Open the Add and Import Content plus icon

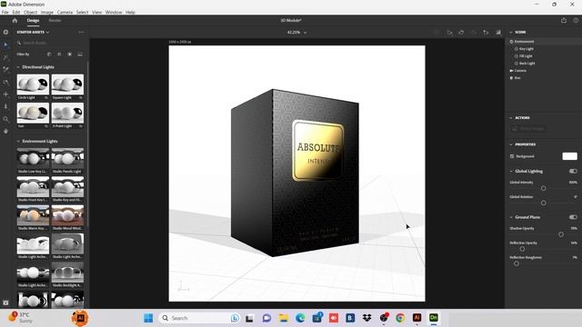5,33
